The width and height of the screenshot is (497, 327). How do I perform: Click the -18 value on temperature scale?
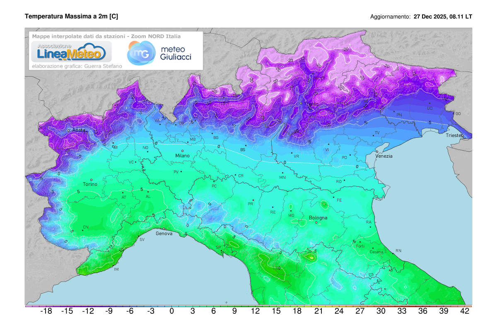point(46,312)
